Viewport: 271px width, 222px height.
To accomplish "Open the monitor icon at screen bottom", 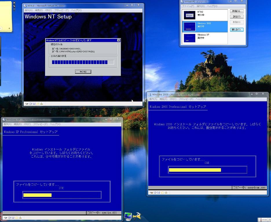I will pos(128,216).
